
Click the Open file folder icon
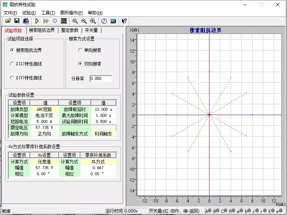[8, 21]
